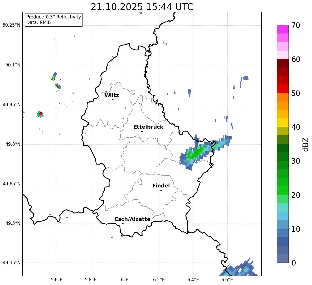Click the colorbar tick value 40
The image size is (312, 285).
pyautogui.click(x=296, y=127)
